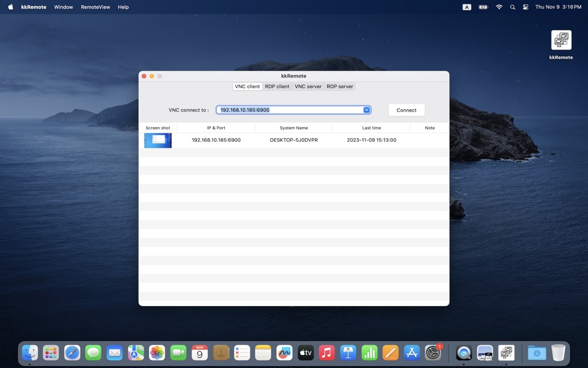Switch to the VNC client tab
Image resolution: width=588 pixels, height=368 pixels.
tap(247, 86)
